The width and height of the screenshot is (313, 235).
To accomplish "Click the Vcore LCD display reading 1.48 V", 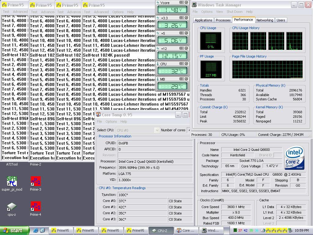I will (172, 9).
